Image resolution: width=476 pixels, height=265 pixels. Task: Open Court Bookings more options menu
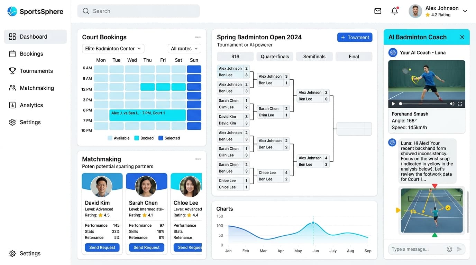[x=198, y=37]
